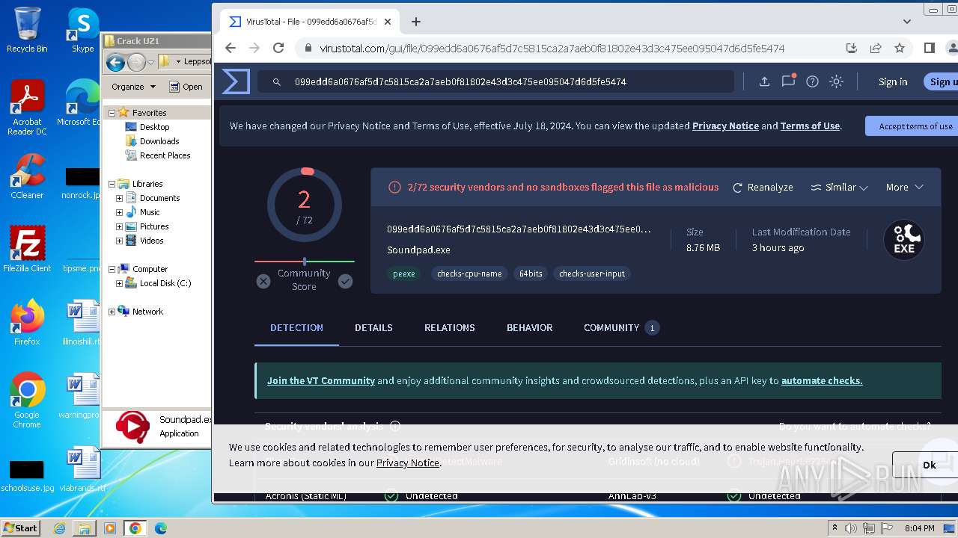Screen dimensions: 958x538
Task: Open Acrobat Reader DC desktop icon
Action: point(27,108)
